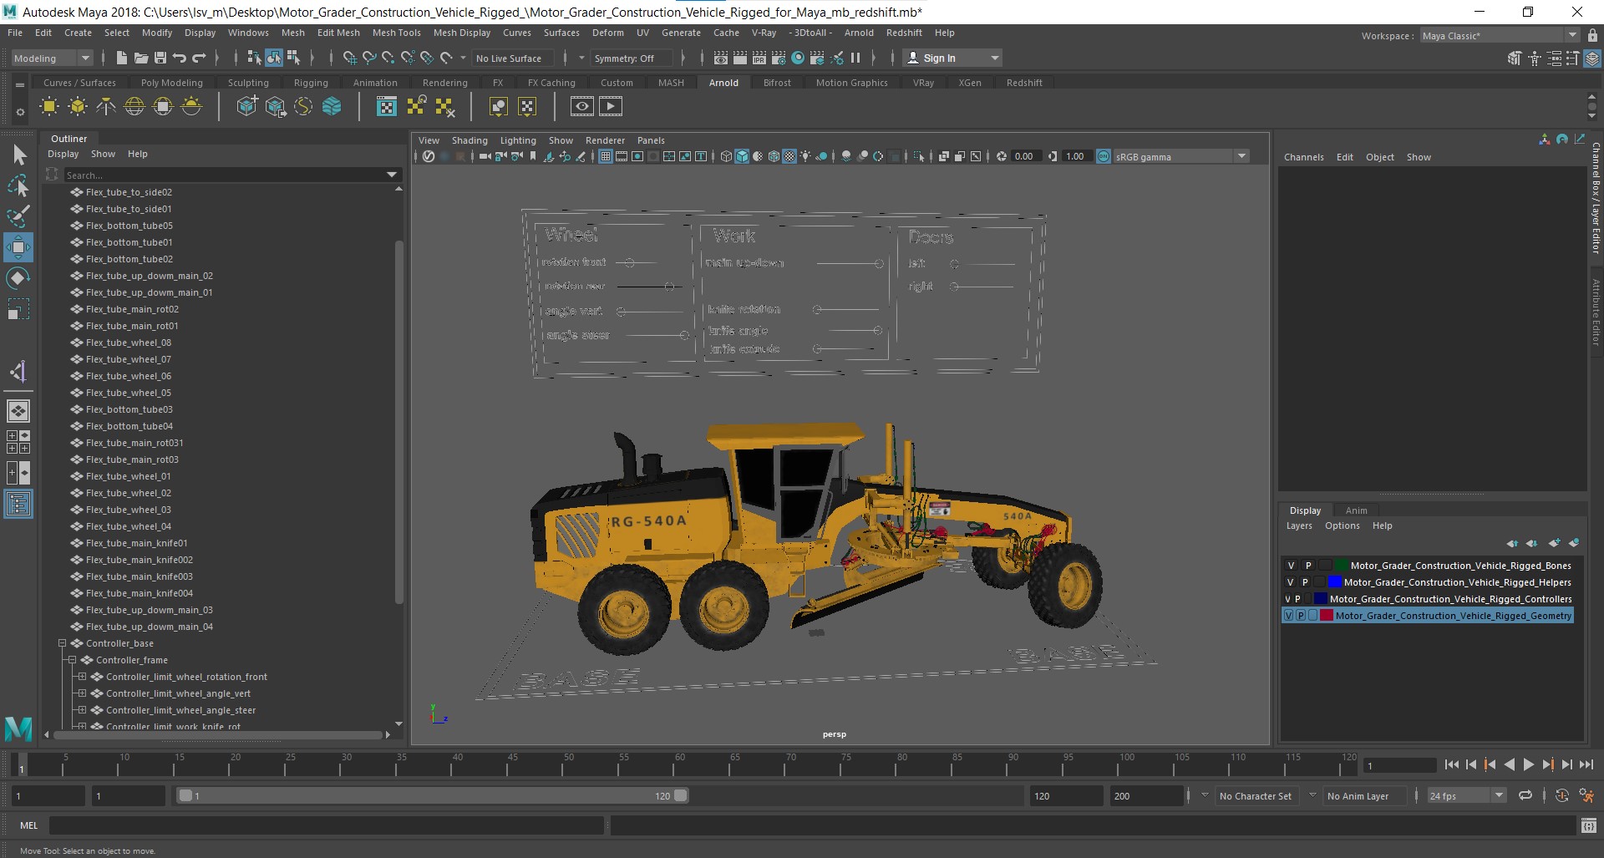1604x858 pixels.
Task: Create an Arnold area light from shelf
Action: tap(49, 106)
